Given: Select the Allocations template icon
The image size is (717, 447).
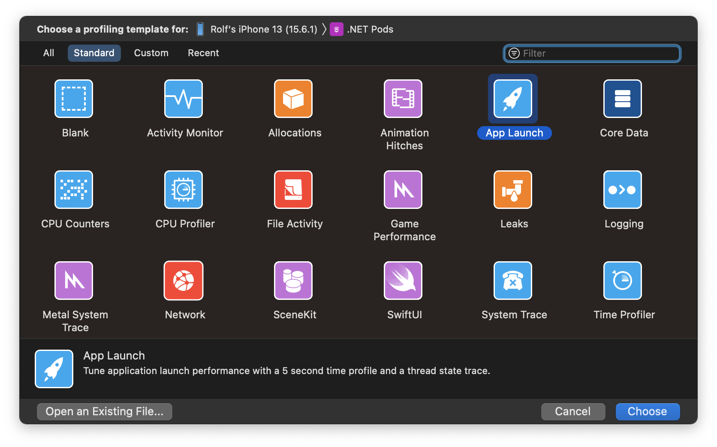Looking at the screenshot, I should click(x=293, y=99).
